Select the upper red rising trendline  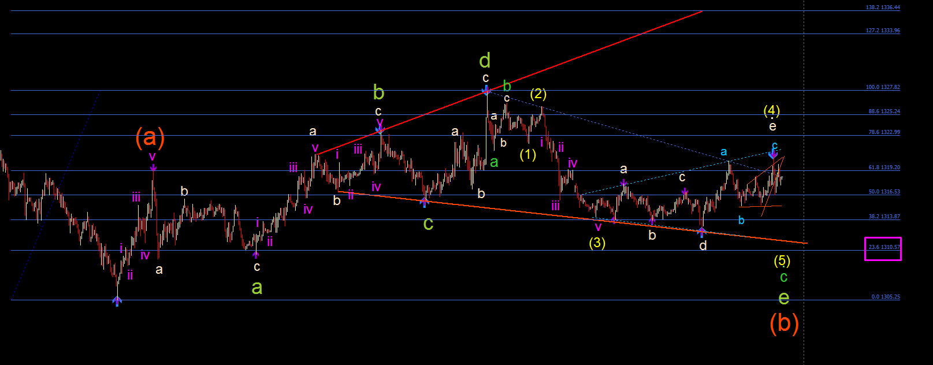pyautogui.click(x=511, y=83)
